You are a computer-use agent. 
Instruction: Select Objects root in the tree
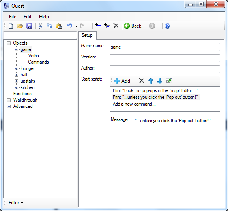[20, 43]
